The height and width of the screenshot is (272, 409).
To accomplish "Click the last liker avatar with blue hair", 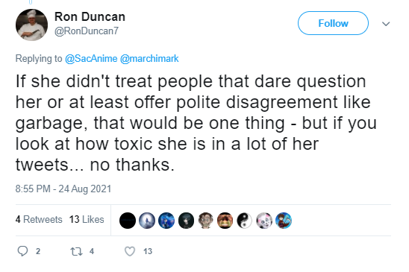I will pyautogui.click(x=284, y=221).
